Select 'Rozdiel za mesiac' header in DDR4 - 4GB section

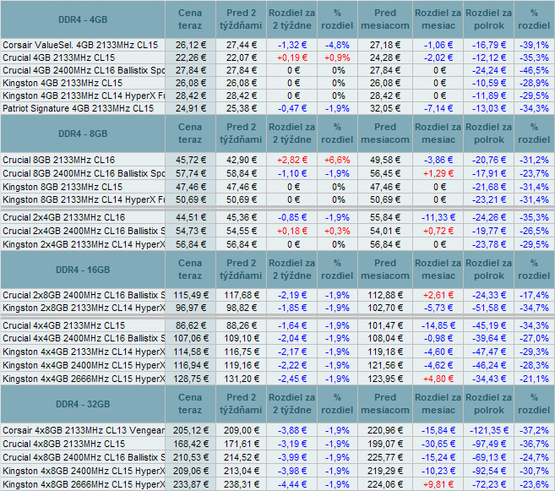point(438,19)
